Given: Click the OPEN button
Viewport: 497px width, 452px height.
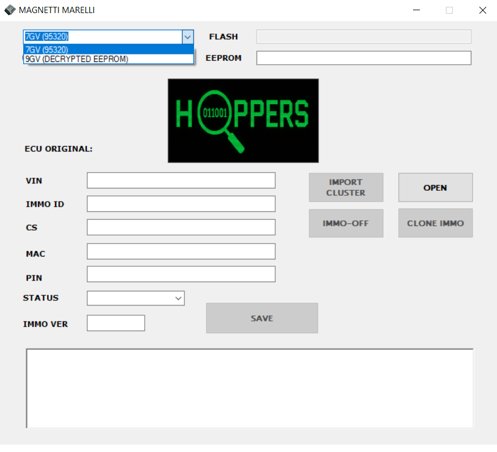Looking at the screenshot, I should pyautogui.click(x=436, y=187).
